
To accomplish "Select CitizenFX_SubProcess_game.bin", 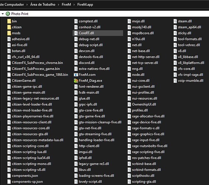I will 36,69.
